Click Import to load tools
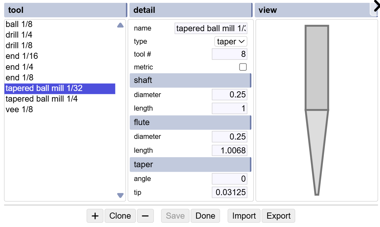 pos(244,216)
